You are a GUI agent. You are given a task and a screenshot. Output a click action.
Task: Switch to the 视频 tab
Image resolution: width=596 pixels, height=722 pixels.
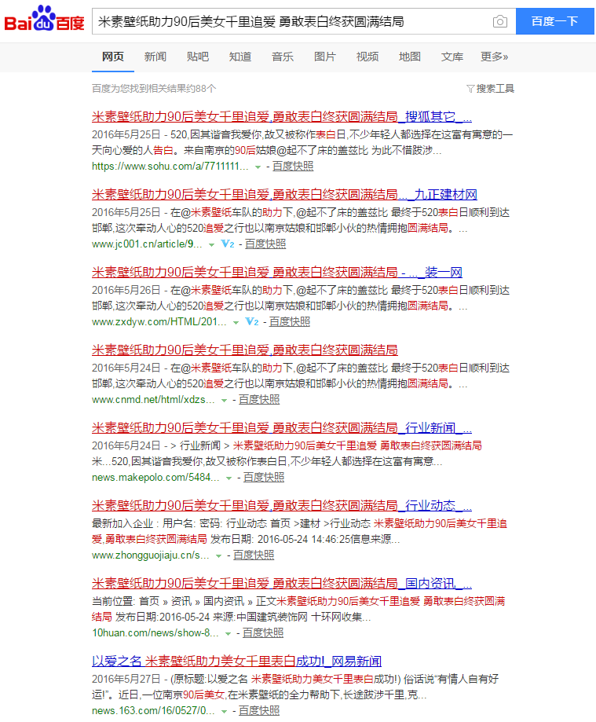367,57
